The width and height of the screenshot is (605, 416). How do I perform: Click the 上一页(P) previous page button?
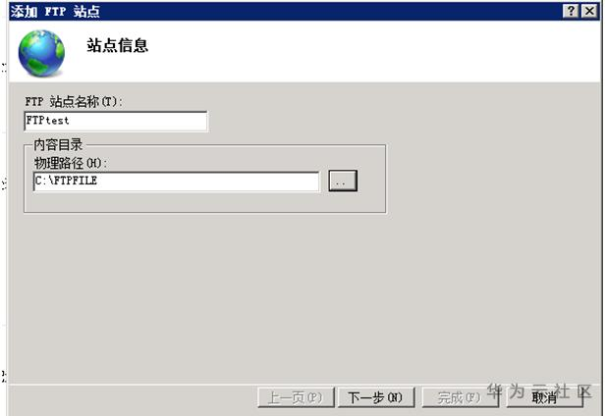coord(296,397)
